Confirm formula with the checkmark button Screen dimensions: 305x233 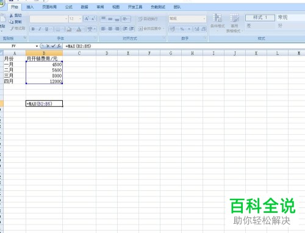[x=53, y=46]
